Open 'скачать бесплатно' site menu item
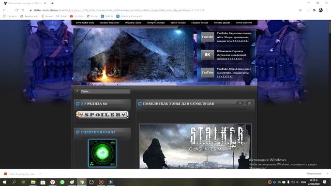331x186 pixels. pyautogui.click(x=110, y=23)
